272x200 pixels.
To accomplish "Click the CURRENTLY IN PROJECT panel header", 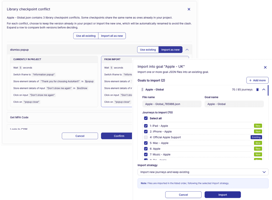I will (54, 59).
